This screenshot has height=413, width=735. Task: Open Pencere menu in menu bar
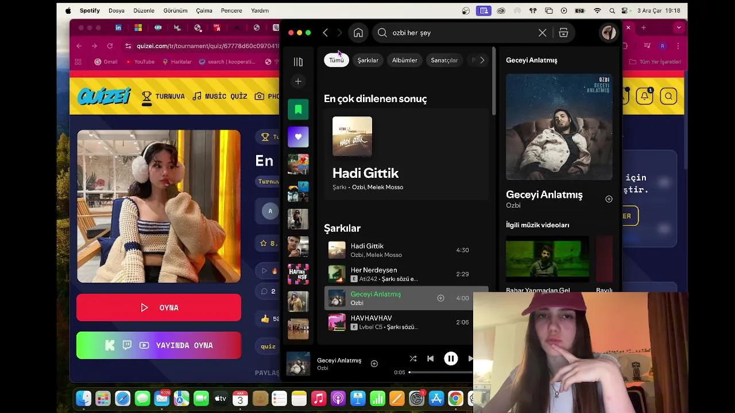coord(231,10)
